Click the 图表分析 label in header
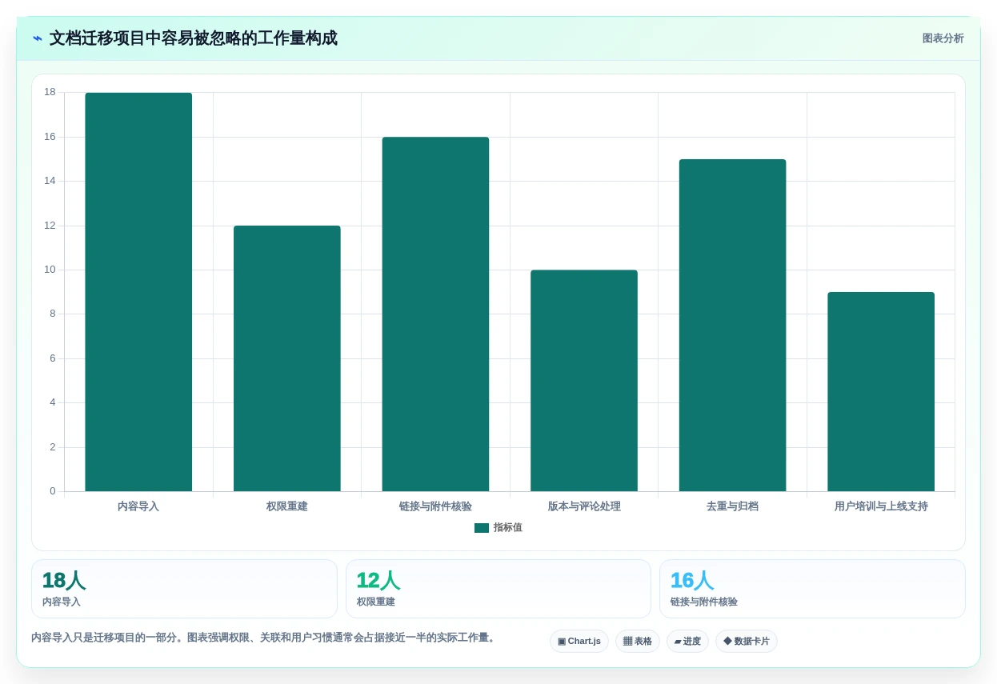997x684 pixels. pyautogui.click(x=943, y=38)
